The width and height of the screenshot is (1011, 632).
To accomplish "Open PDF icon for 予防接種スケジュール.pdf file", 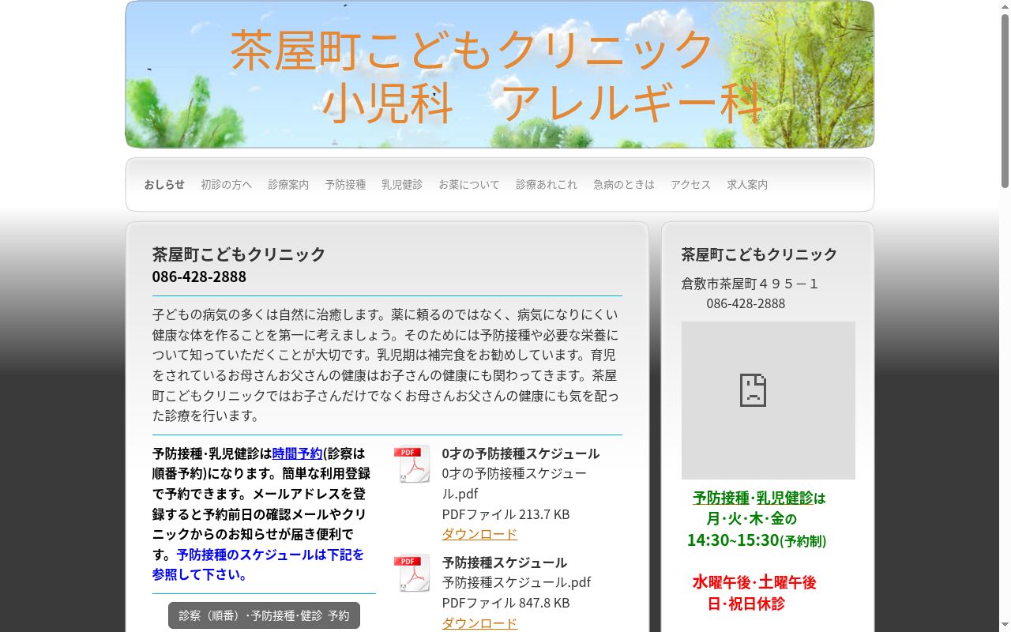I will tap(412, 573).
